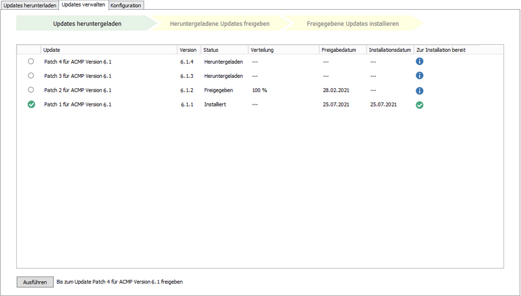Sort by Verteilung column header
The height and width of the screenshot is (296, 521).
[283, 50]
